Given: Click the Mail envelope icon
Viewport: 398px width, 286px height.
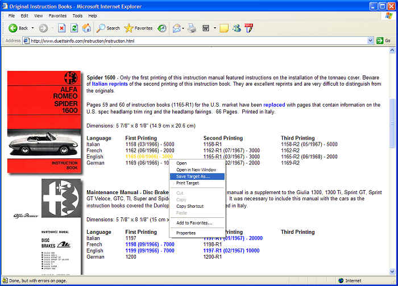Looking at the screenshot, I should [176, 28].
